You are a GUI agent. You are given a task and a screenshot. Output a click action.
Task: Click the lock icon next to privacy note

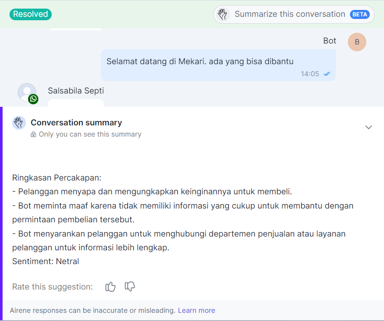(x=33, y=134)
